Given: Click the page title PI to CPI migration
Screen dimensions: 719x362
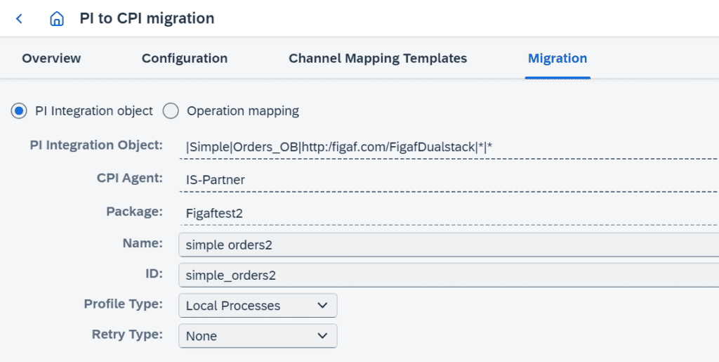Looking at the screenshot, I should [x=147, y=18].
